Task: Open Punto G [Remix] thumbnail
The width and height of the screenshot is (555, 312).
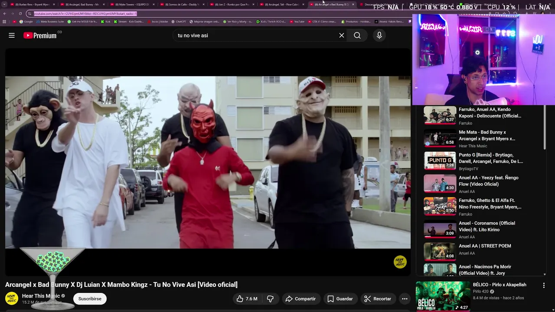Action: (x=440, y=161)
